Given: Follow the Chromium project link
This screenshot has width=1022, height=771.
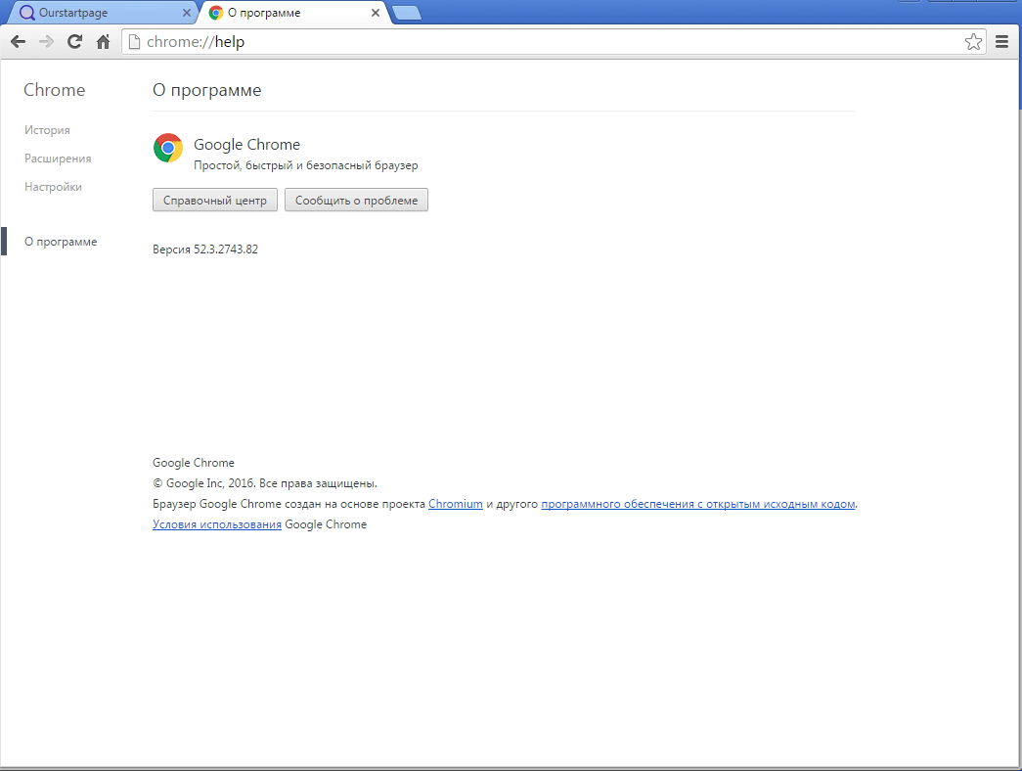Looking at the screenshot, I should coord(455,504).
